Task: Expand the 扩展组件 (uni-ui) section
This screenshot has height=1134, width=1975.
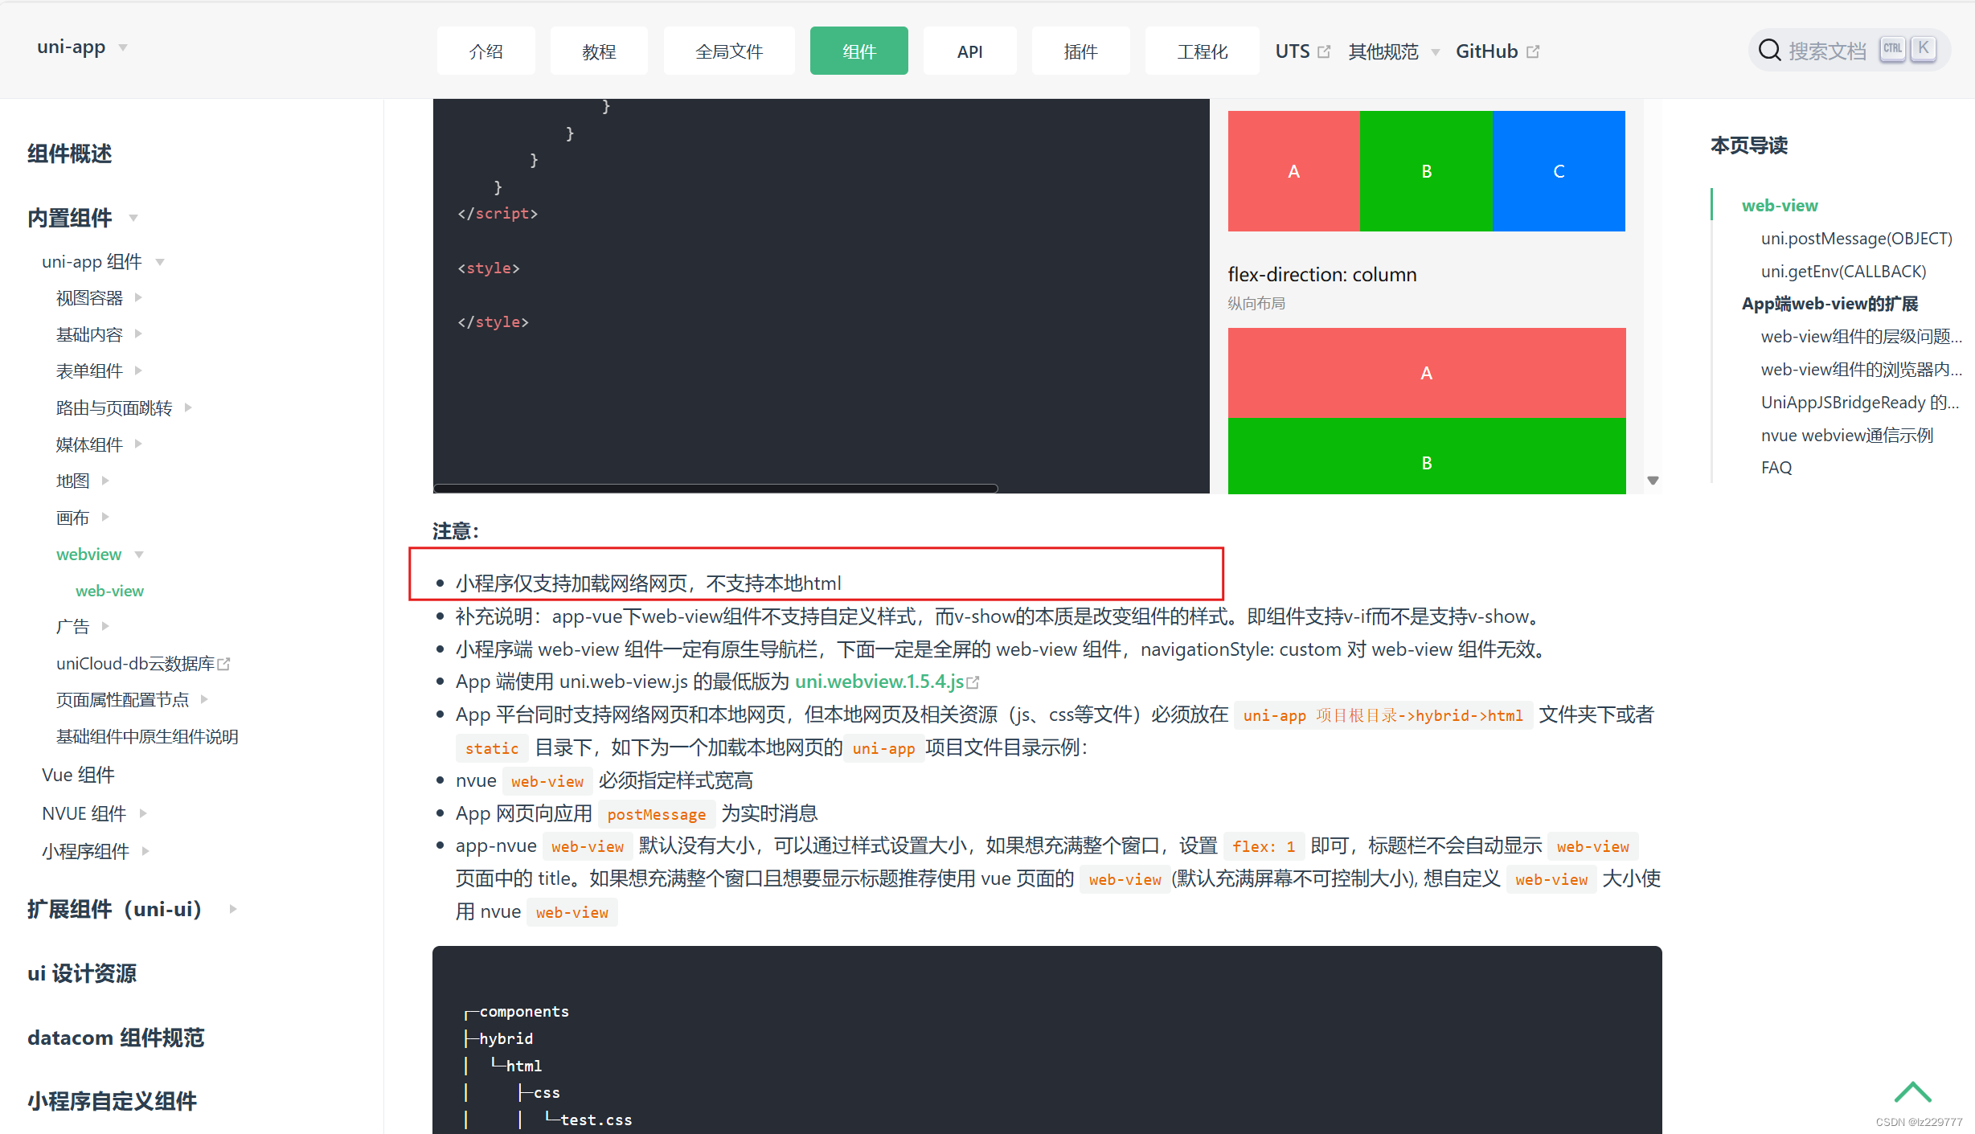Action: [x=232, y=909]
